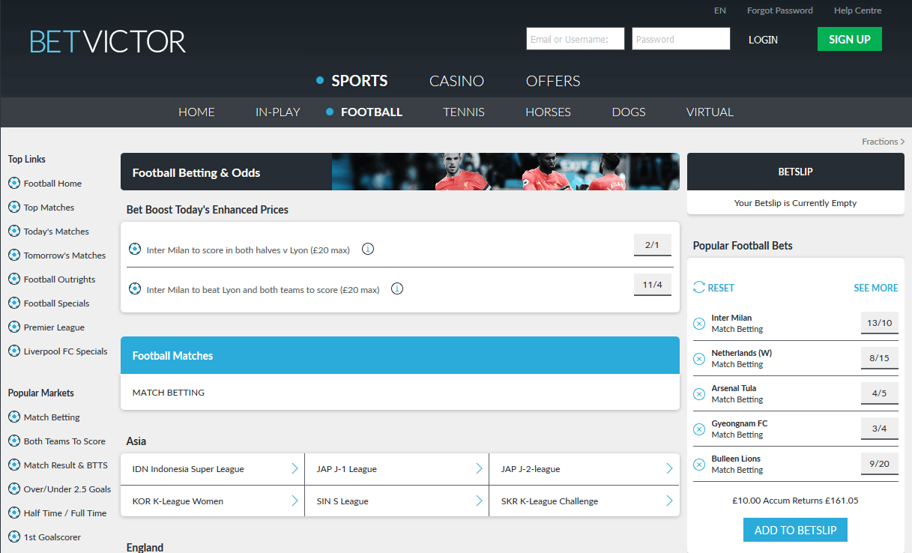Remove Bulleen Lions from popular bets
The width and height of the screenshot is (912, 553).
(x=699, y=465)
